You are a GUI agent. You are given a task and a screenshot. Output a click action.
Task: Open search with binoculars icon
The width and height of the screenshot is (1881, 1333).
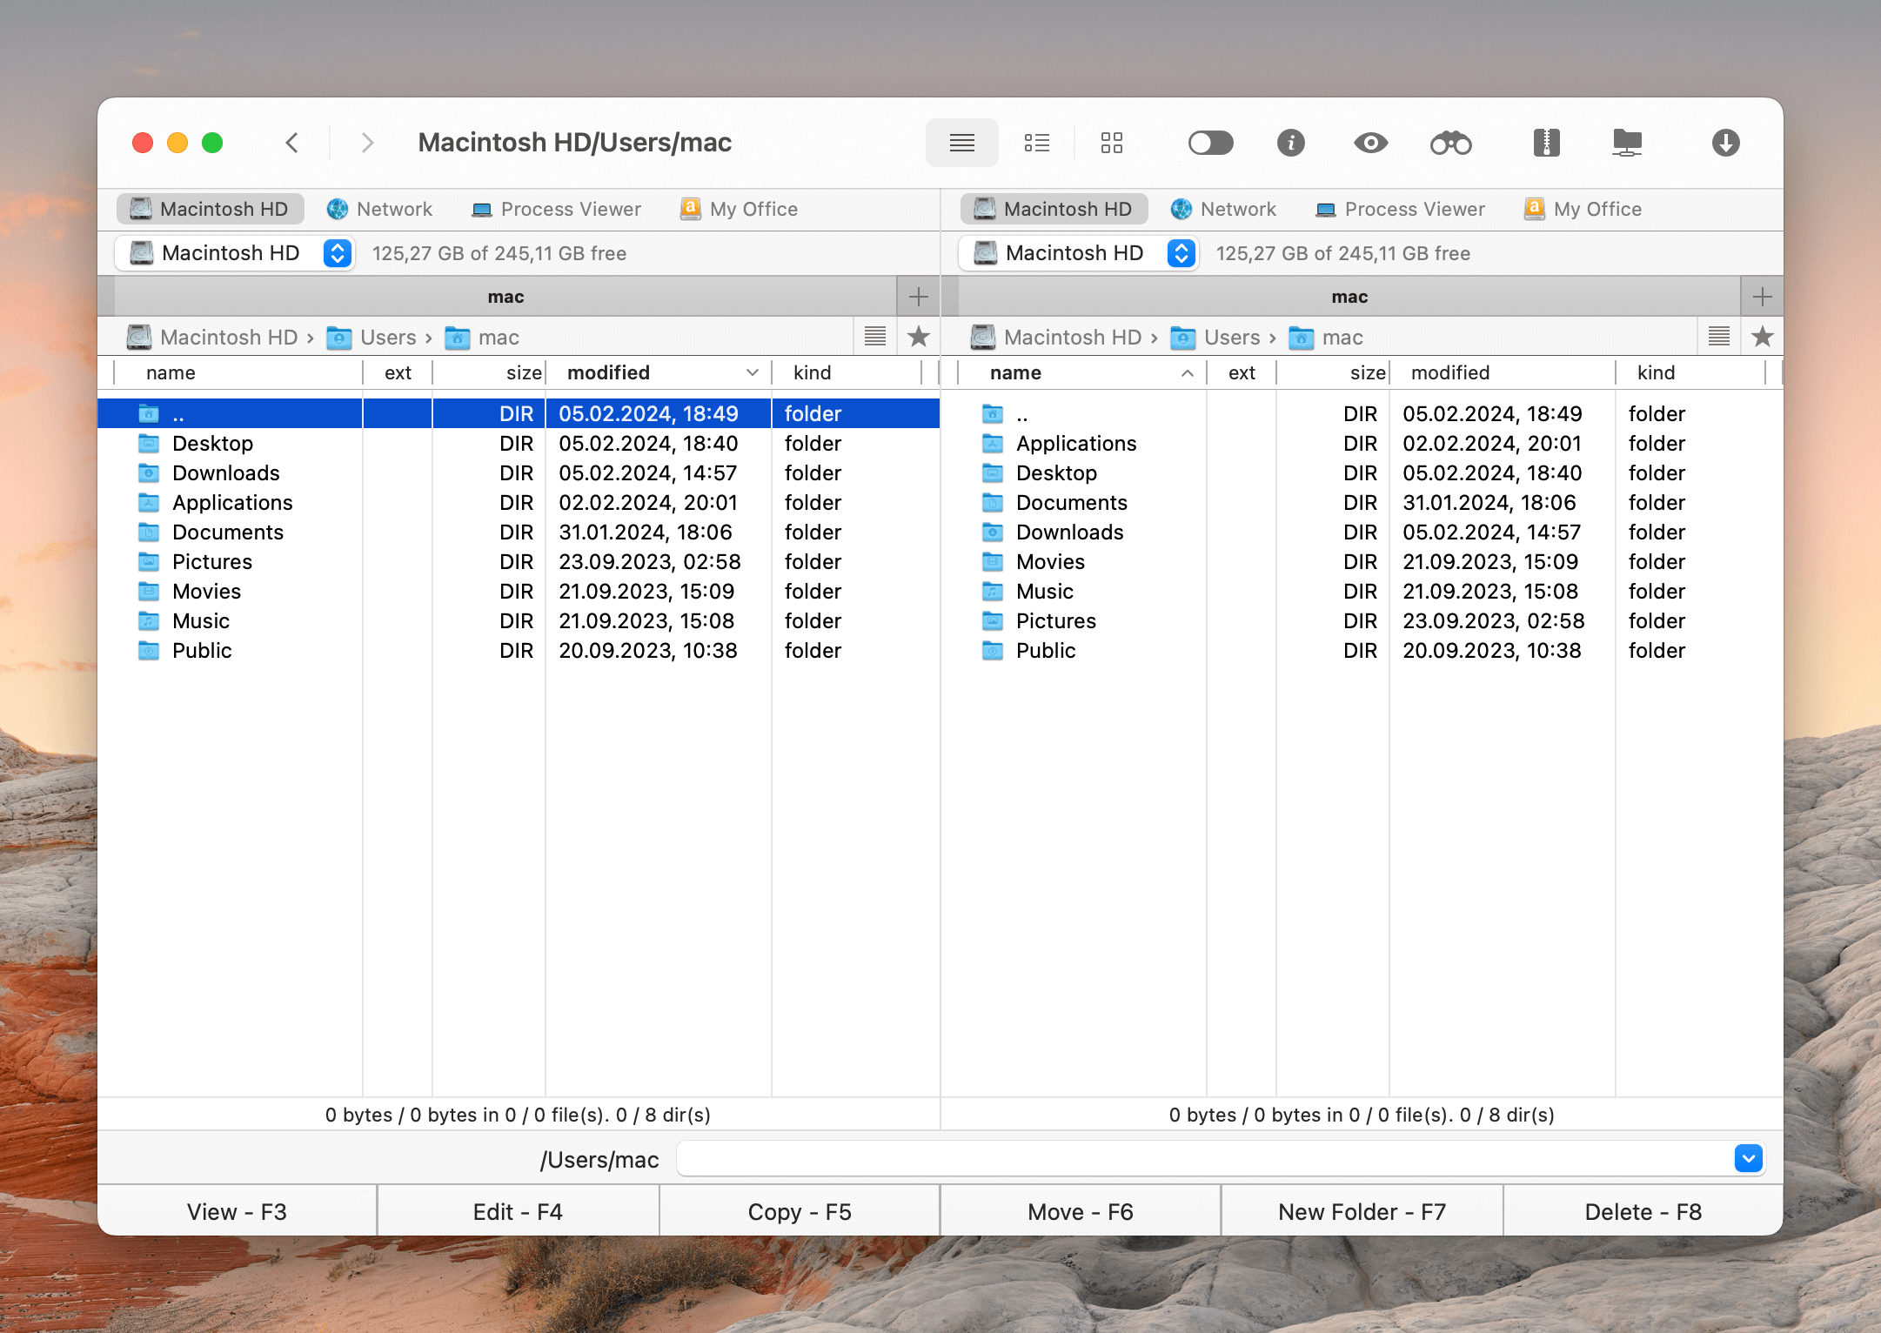[1450, 143]
